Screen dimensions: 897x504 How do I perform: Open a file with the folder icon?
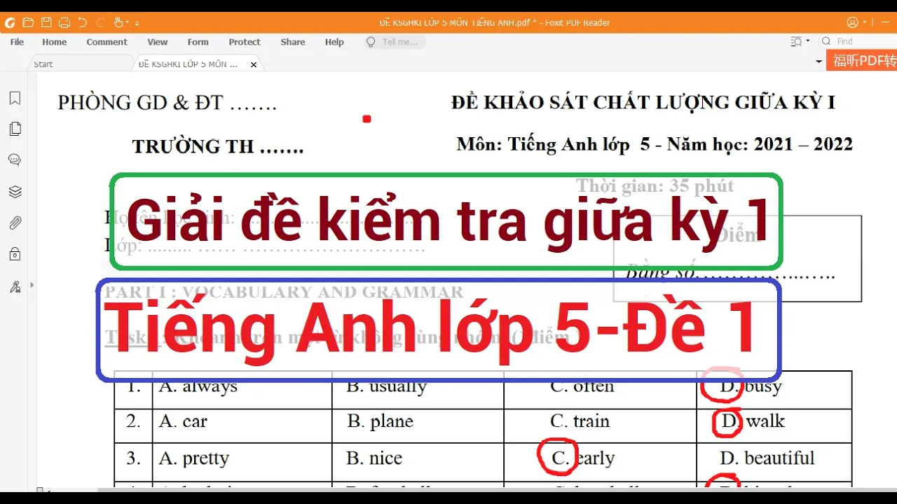28,22
